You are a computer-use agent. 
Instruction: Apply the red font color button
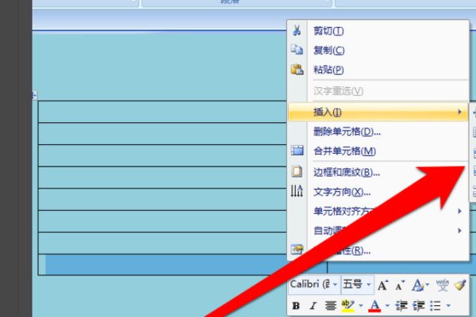point(374,306)
